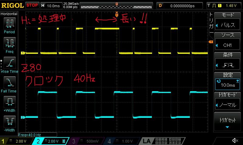Screen dimensions: 243x145
Task: Open the horizontal timebase 10.0ms setting
Action: point(51,6)
